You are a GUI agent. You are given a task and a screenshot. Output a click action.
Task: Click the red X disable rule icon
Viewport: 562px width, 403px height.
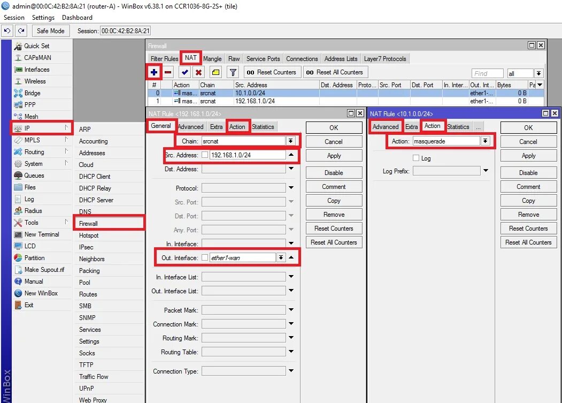click(x=198, y=72)
